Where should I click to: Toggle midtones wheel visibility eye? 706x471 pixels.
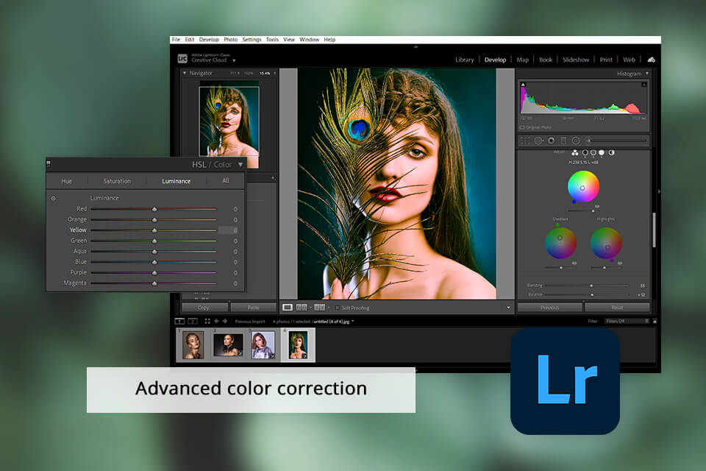click(597, 206)
